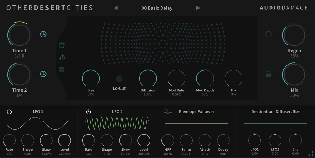The height and width of the screenshot is (158, 315).
Task: Click the Mod Depth knob
Action: tap(205, 79)
